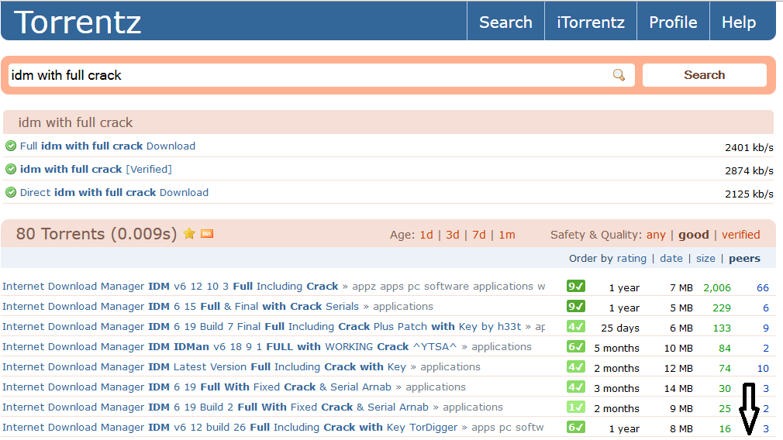Click the 2,006 seeders value

point(716,288)
